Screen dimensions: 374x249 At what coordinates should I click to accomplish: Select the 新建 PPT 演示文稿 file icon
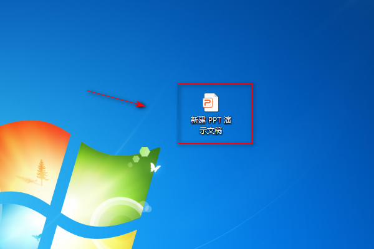coord(211,103)
